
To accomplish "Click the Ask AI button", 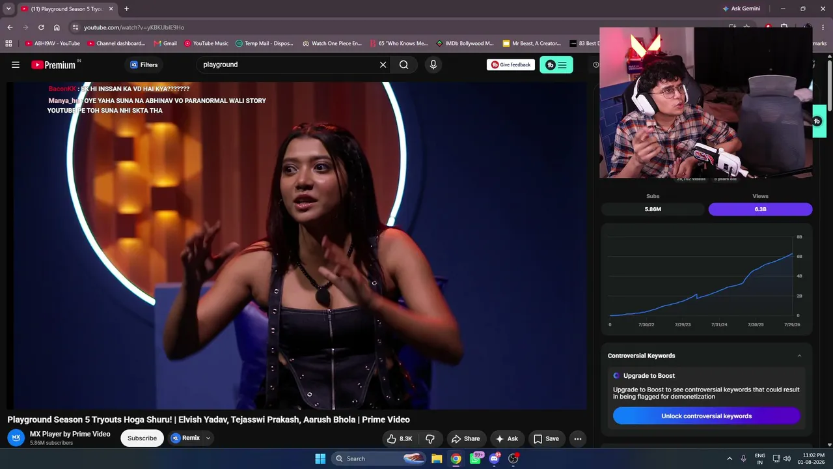I will [507, 439].
